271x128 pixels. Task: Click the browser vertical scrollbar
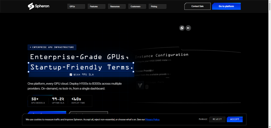[269, 64]
